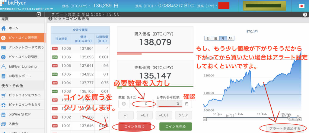The width and height of the screenshot is (309, 133).
Task: Click the BUY badge in the 137,777 row
Action: click(x=55, y=83)
